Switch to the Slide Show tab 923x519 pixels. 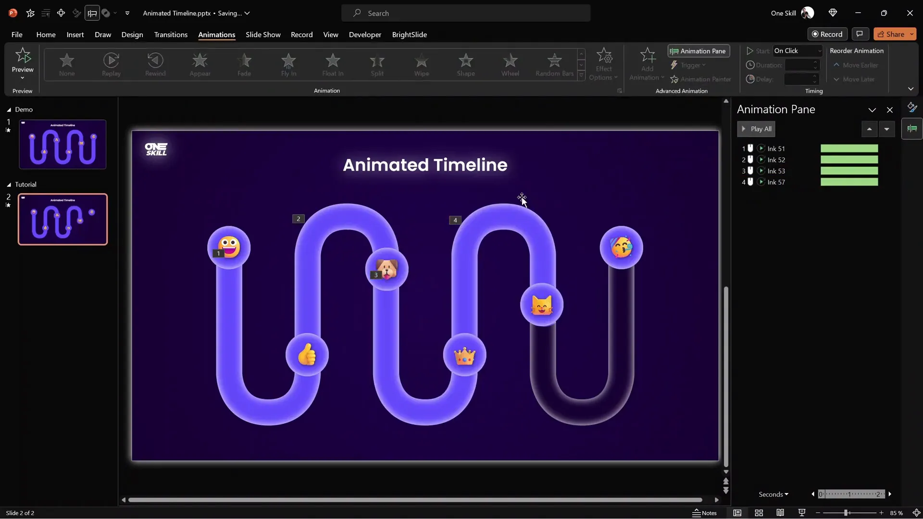click(263, 35)
